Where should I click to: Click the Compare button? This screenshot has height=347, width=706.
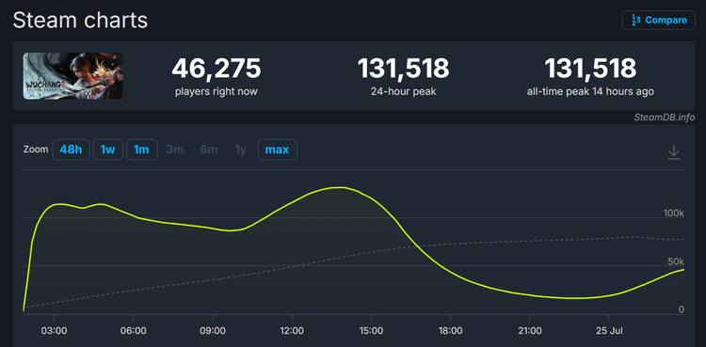659,21
